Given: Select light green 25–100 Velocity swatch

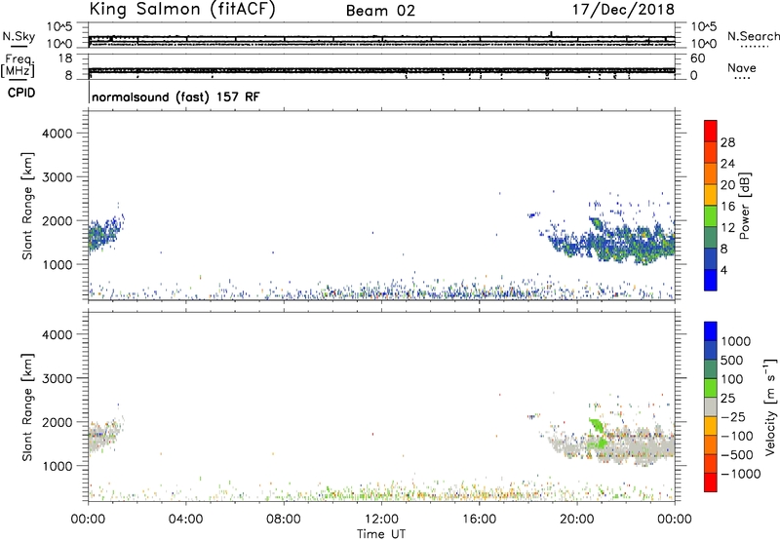Looking at the screenshot, I should coord(711,388).
